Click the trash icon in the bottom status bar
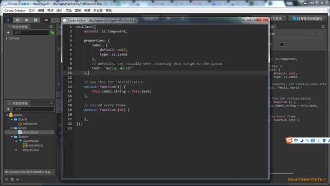The height and width of the screenshot is (186, 330). pyautogui.click(x=12, y=179)
